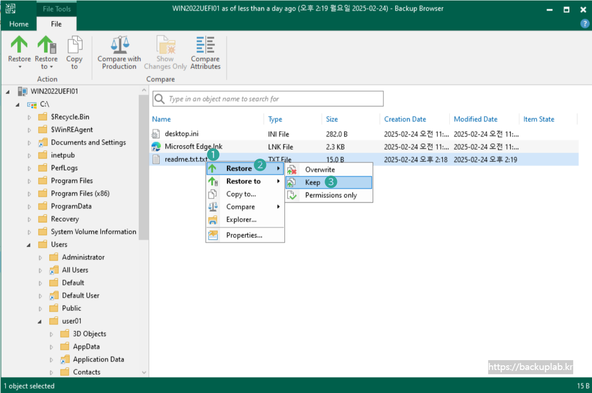This screenshot has width=592, height=393.
Task: Open Restore to context menu entry
Action: pos(245,181)
